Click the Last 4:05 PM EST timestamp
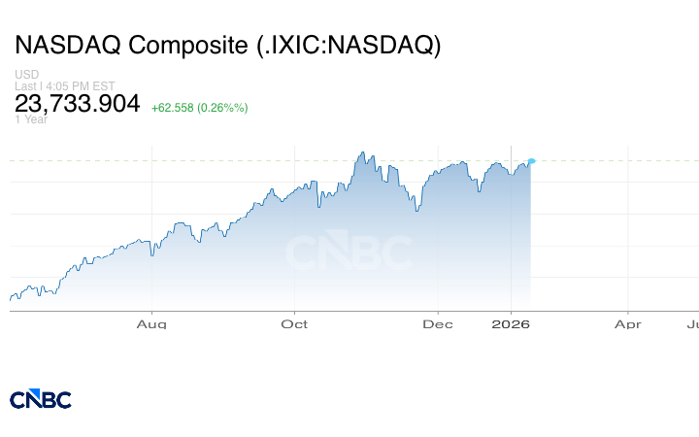The image size is (699, 437). [x=66, y=86]
